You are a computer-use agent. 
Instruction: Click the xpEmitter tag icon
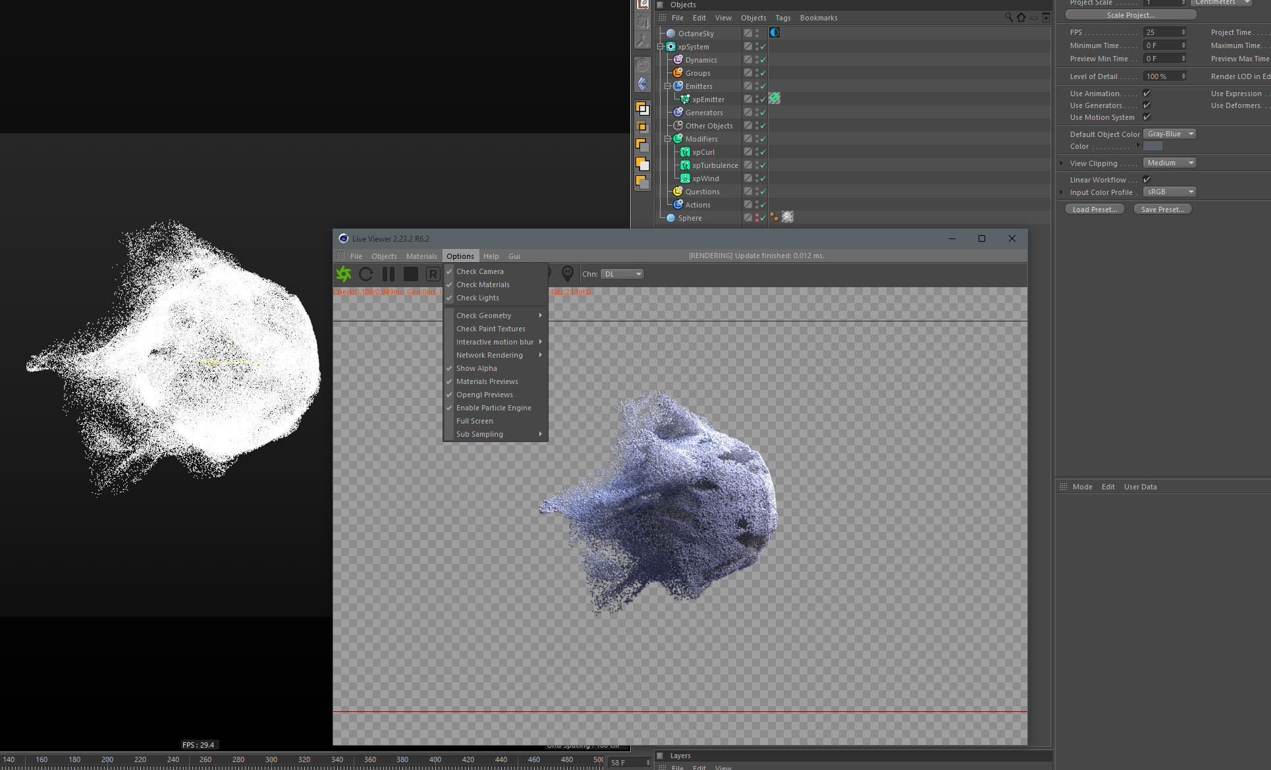(774, 99)
